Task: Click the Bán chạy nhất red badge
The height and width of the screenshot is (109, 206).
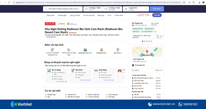Action: coord(50,24)
